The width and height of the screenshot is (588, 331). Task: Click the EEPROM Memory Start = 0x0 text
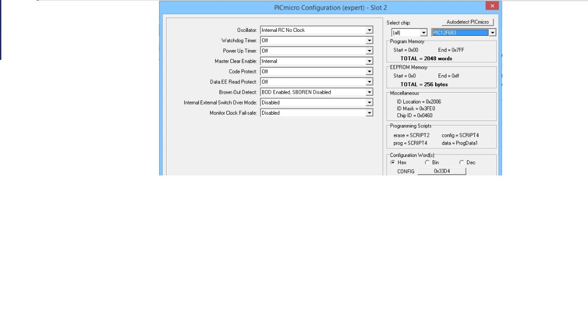(405, 76)
